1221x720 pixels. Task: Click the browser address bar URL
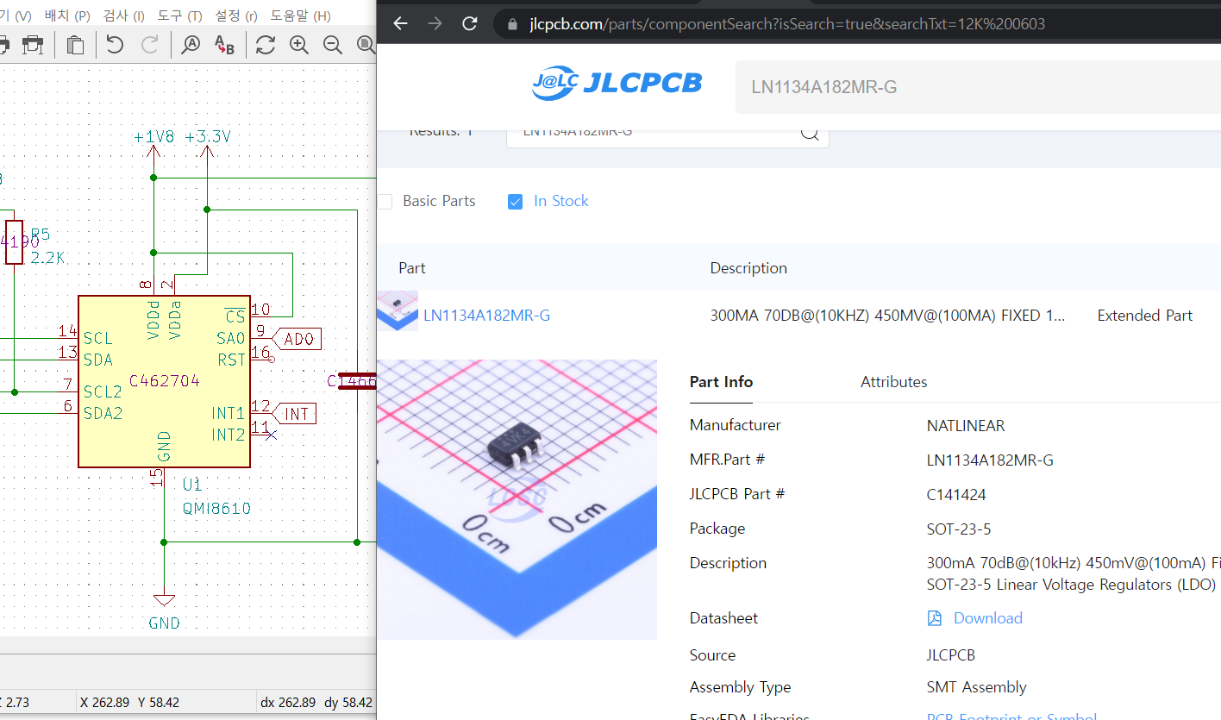[x=787, y=24]
